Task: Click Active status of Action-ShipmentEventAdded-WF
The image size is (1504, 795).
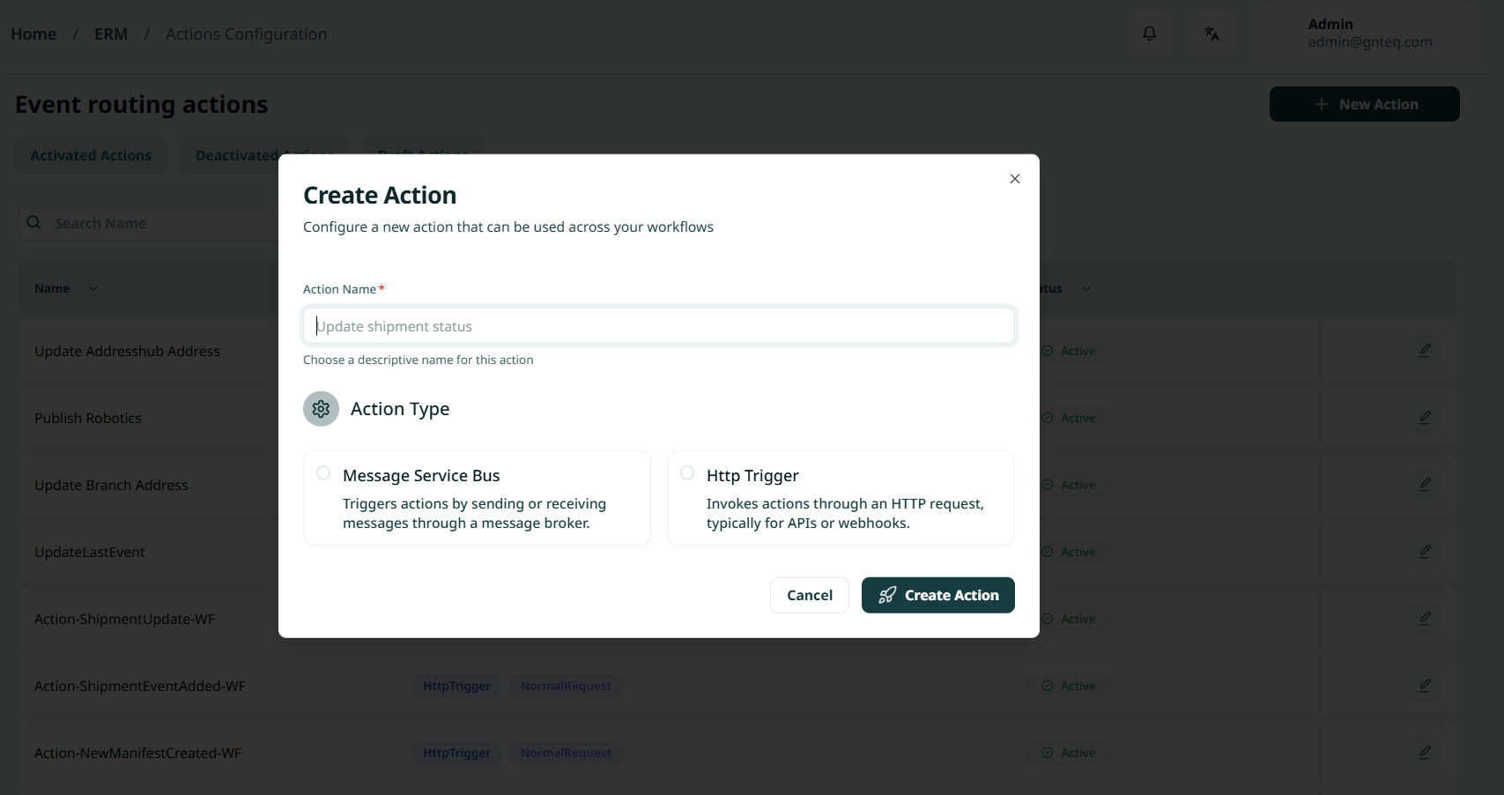Action: click(x=1069, y=686)
